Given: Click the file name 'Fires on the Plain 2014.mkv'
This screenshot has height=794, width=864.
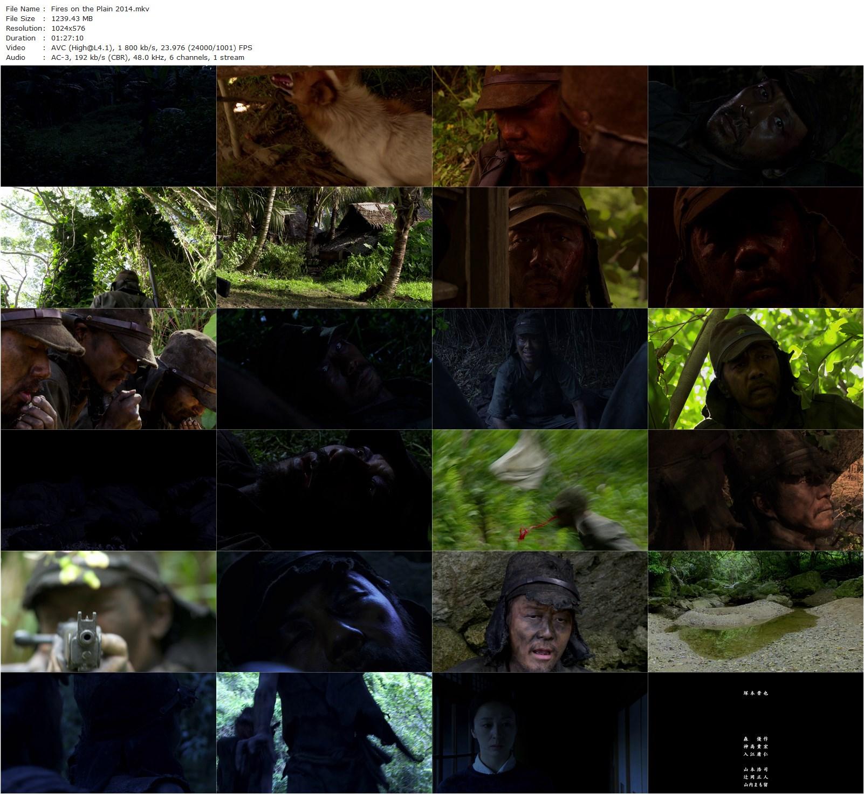Looking at the screenshot, I should (x=100, y=9).
